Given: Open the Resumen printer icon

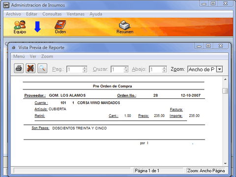Looking at the screenshot, I should (x=124, y=25).
